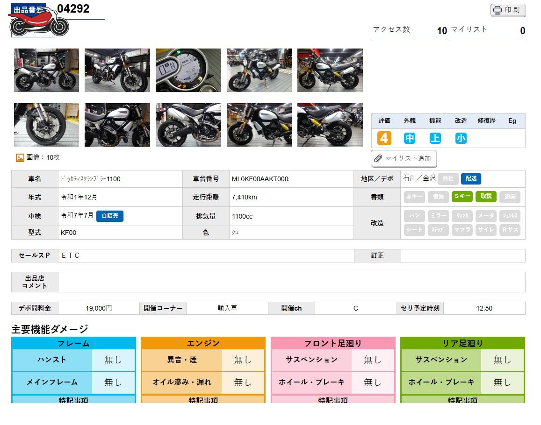Click the auction time 12:50
The image size is (541, 425).
pos(484,308)
